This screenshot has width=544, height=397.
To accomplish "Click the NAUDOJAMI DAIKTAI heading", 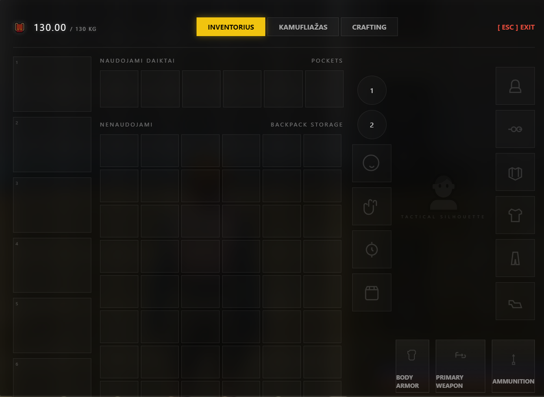I will [x=137, y=61].
